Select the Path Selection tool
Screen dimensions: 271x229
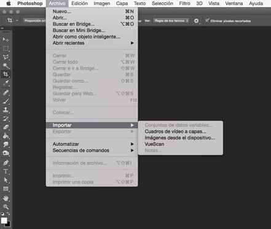pos(6,180)
